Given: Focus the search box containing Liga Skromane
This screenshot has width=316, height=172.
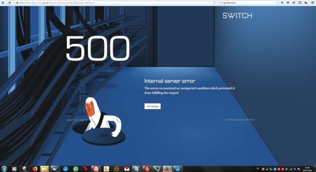Looking at the screenshot, I should pos(248,2).
